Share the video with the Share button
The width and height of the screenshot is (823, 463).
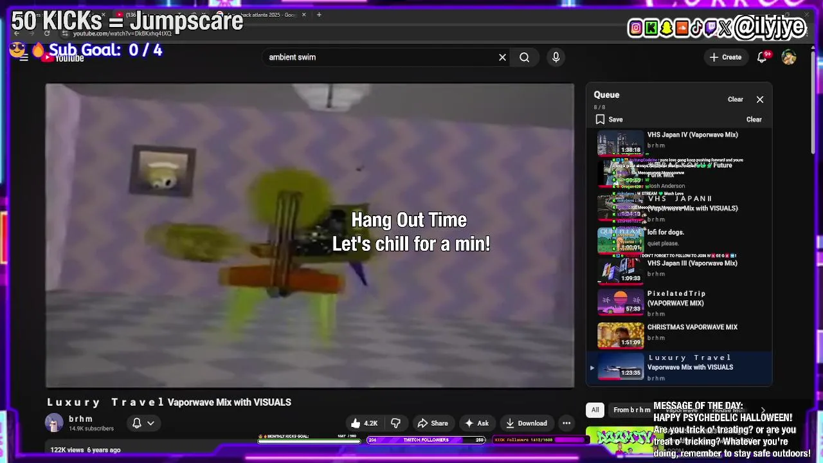433,423
